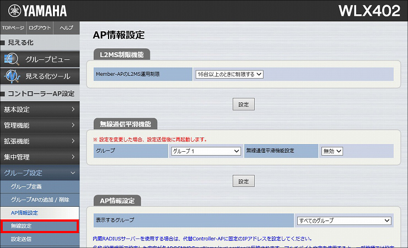Click the コントローラーAP設定 sidebar heading

[x=41, y=93]
